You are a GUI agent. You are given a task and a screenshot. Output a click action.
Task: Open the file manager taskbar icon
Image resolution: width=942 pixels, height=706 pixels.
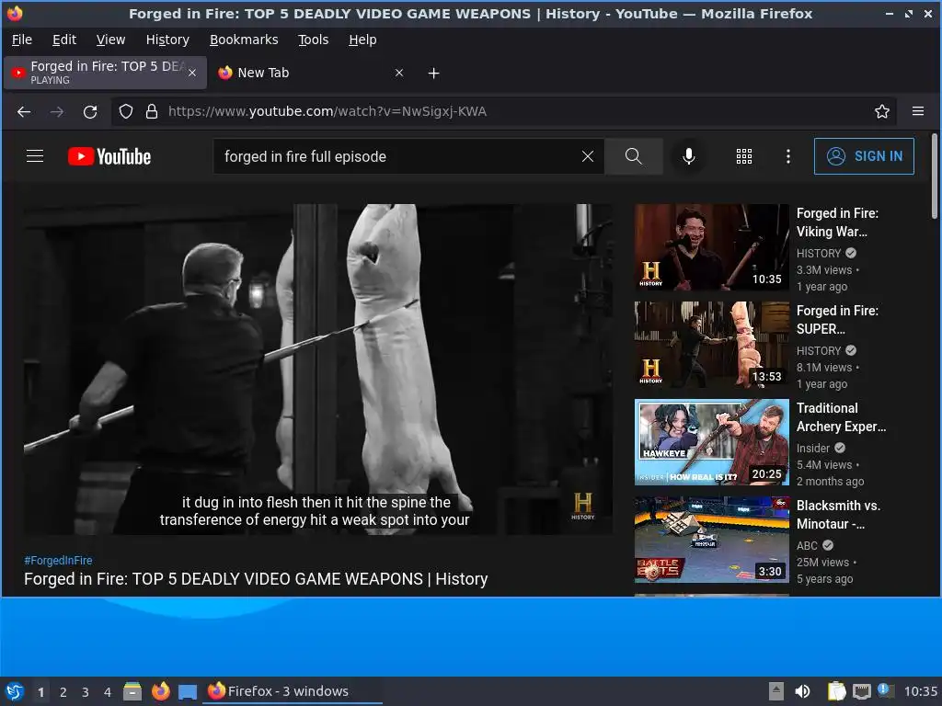point(132,691)
